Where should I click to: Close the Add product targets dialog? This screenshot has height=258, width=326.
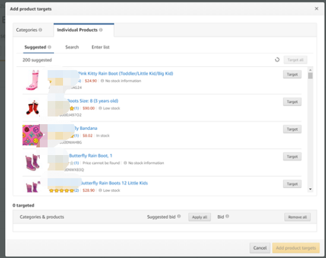316,8
